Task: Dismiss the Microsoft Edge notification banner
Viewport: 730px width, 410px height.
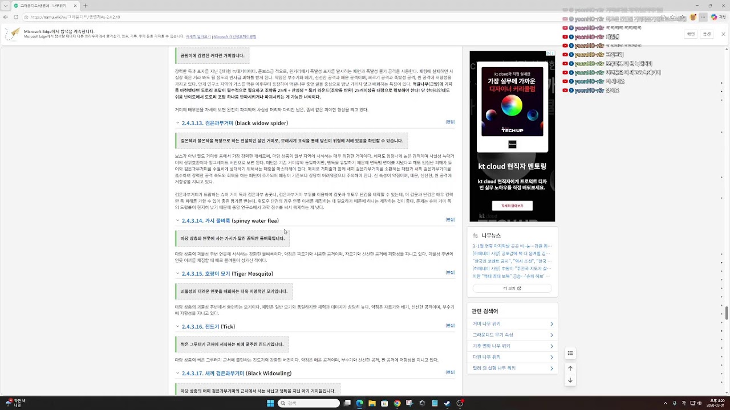Action: [723, 34]
